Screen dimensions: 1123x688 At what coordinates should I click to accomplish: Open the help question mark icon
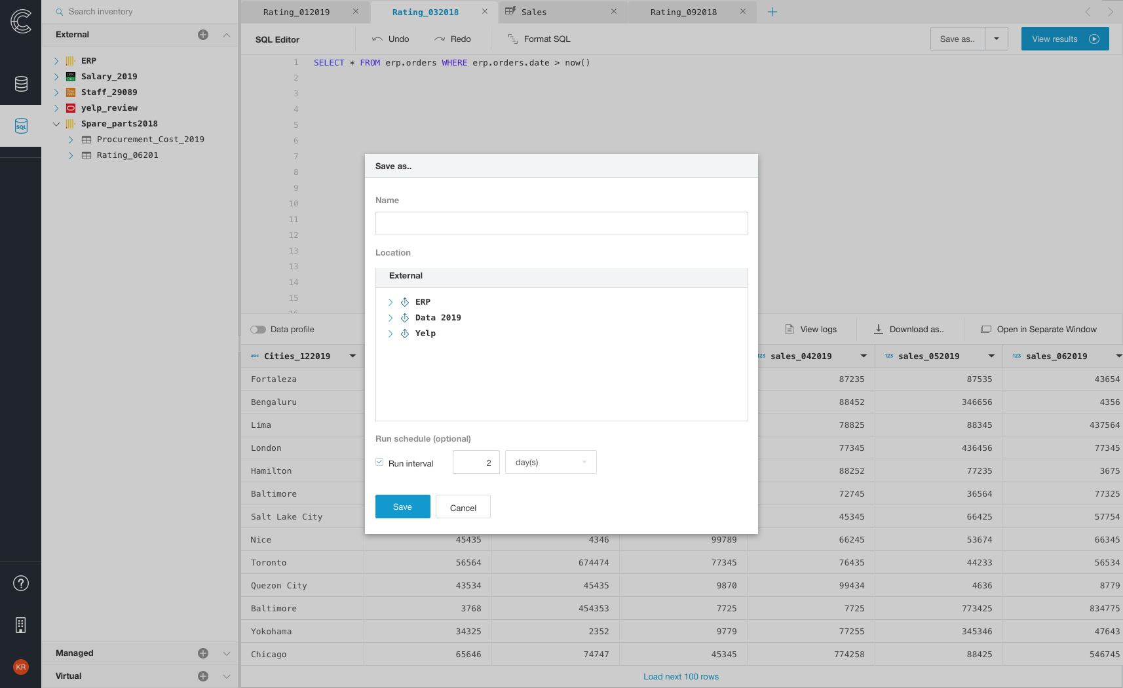[x=21, y=583]
